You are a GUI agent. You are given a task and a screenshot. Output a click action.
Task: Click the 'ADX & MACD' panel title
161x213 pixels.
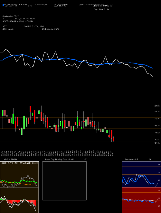[10, 159]
